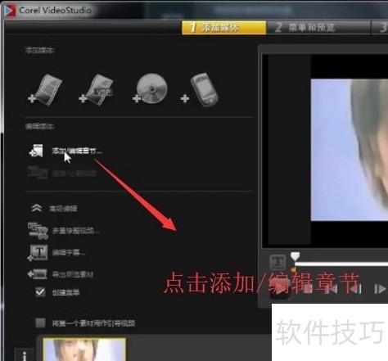Click the T title icon below preview
This screenshot has height=361, width=388.
coord(277,262)
